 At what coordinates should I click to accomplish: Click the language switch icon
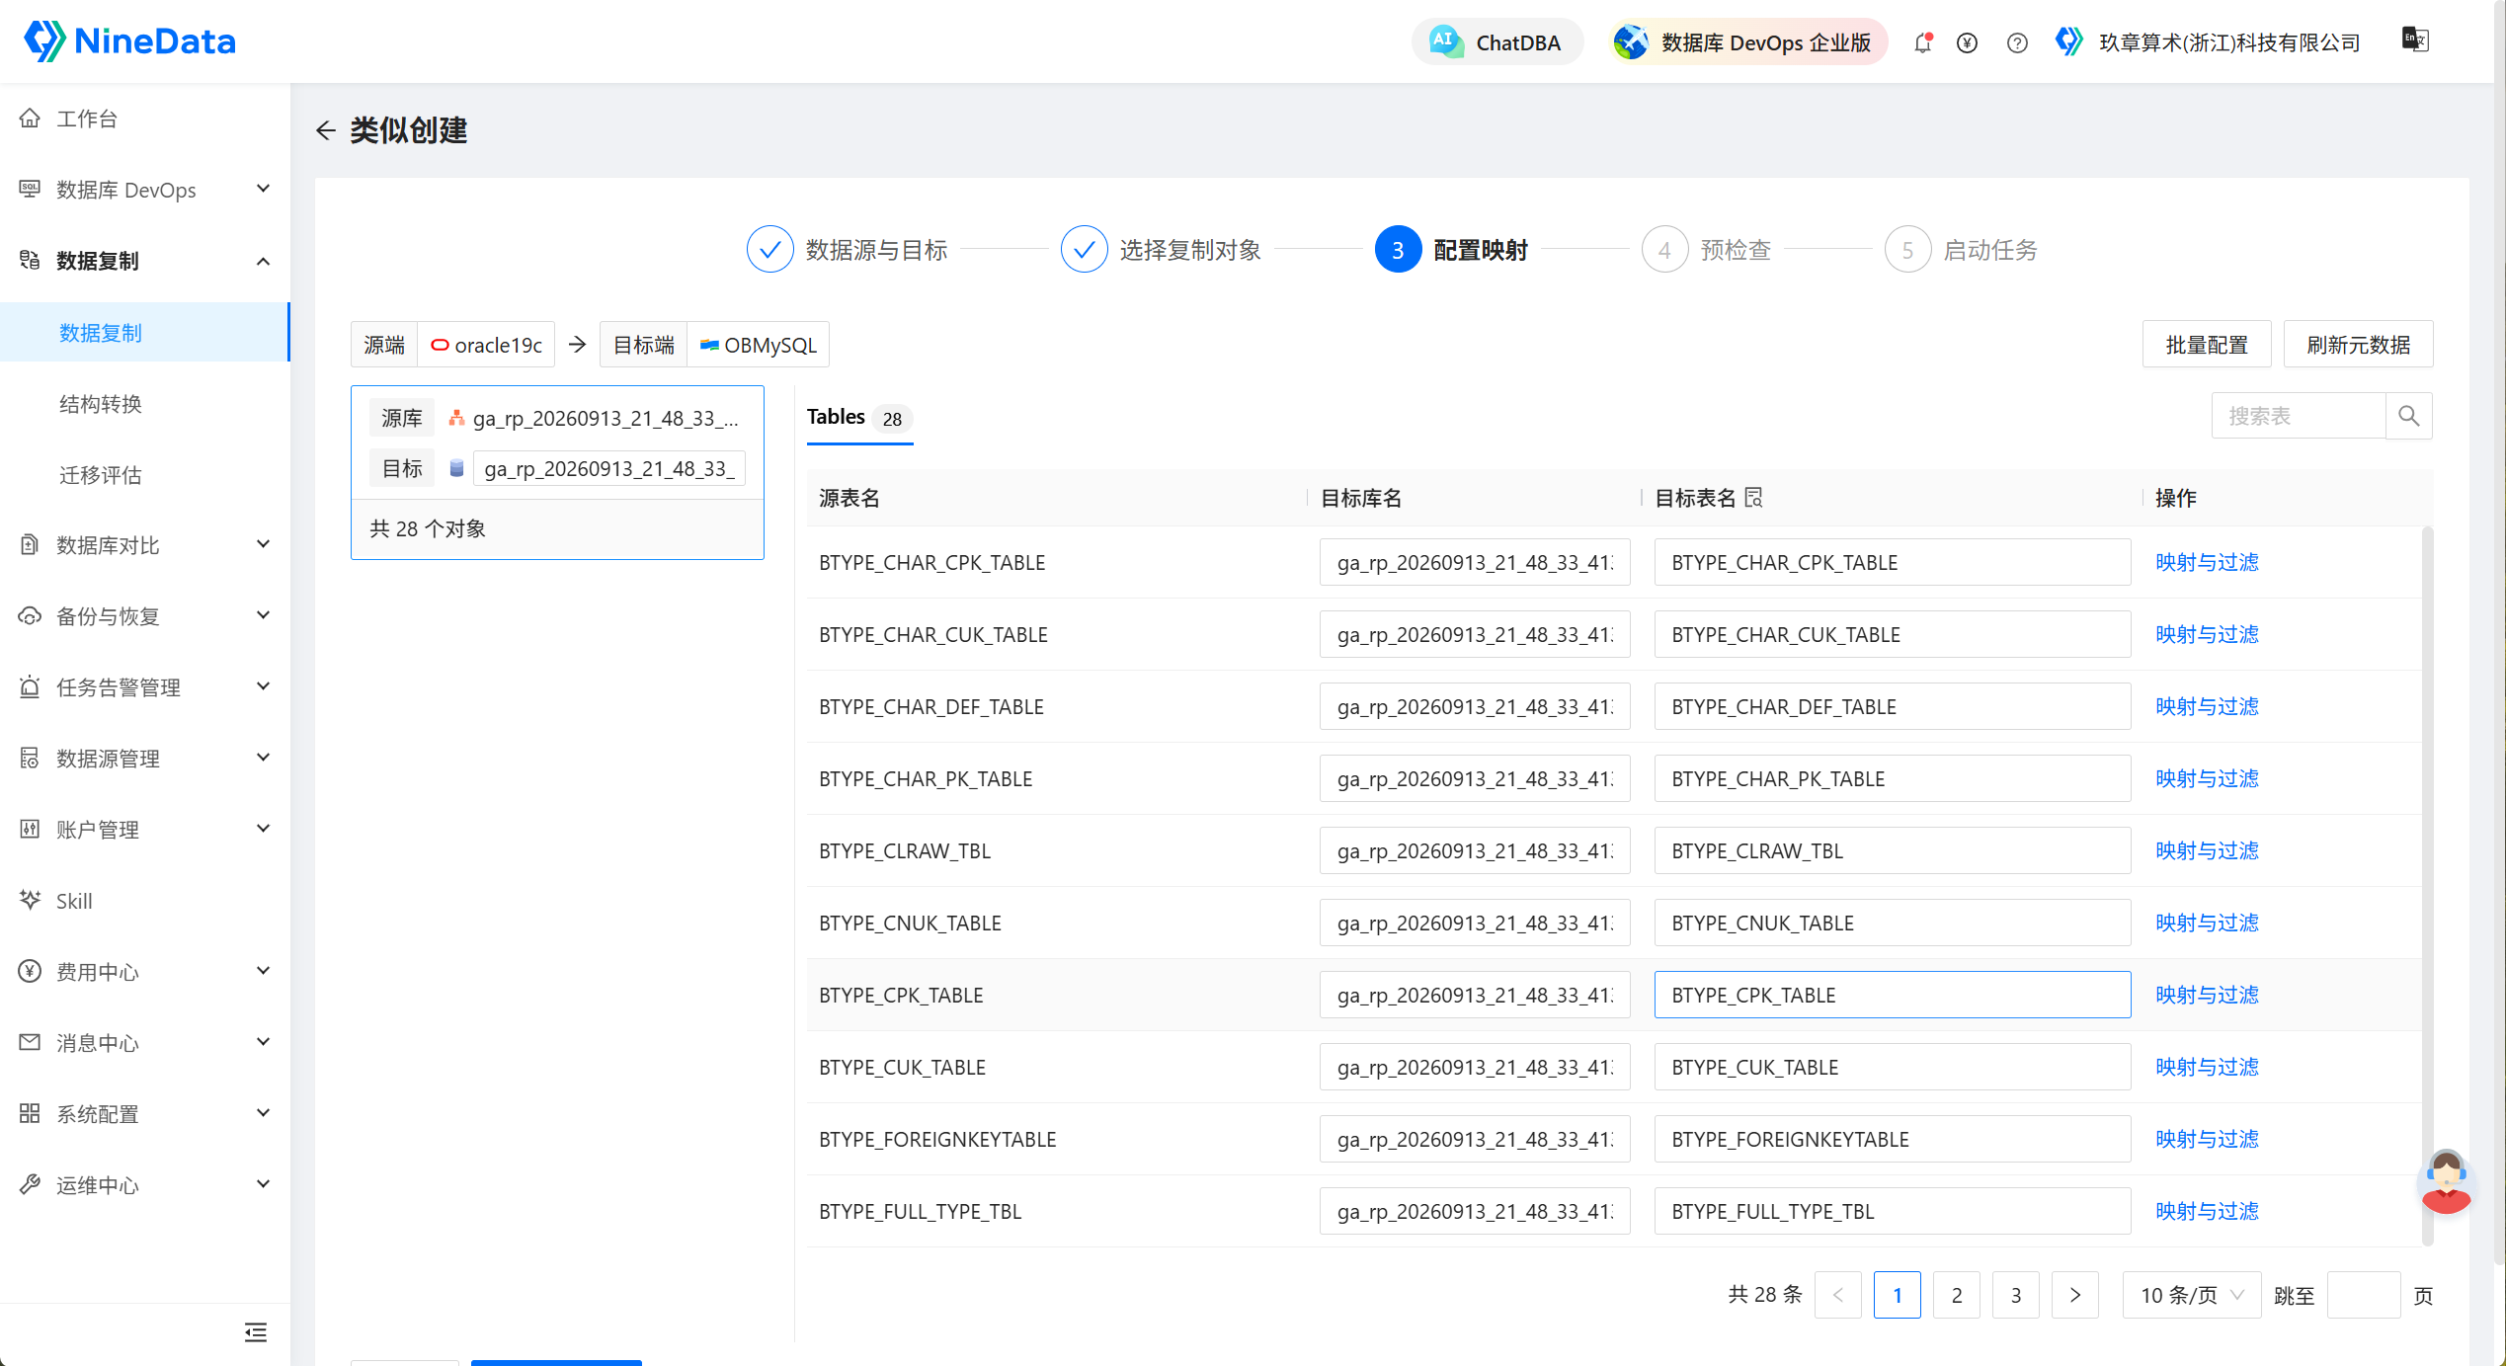(x=2415, y=40)
